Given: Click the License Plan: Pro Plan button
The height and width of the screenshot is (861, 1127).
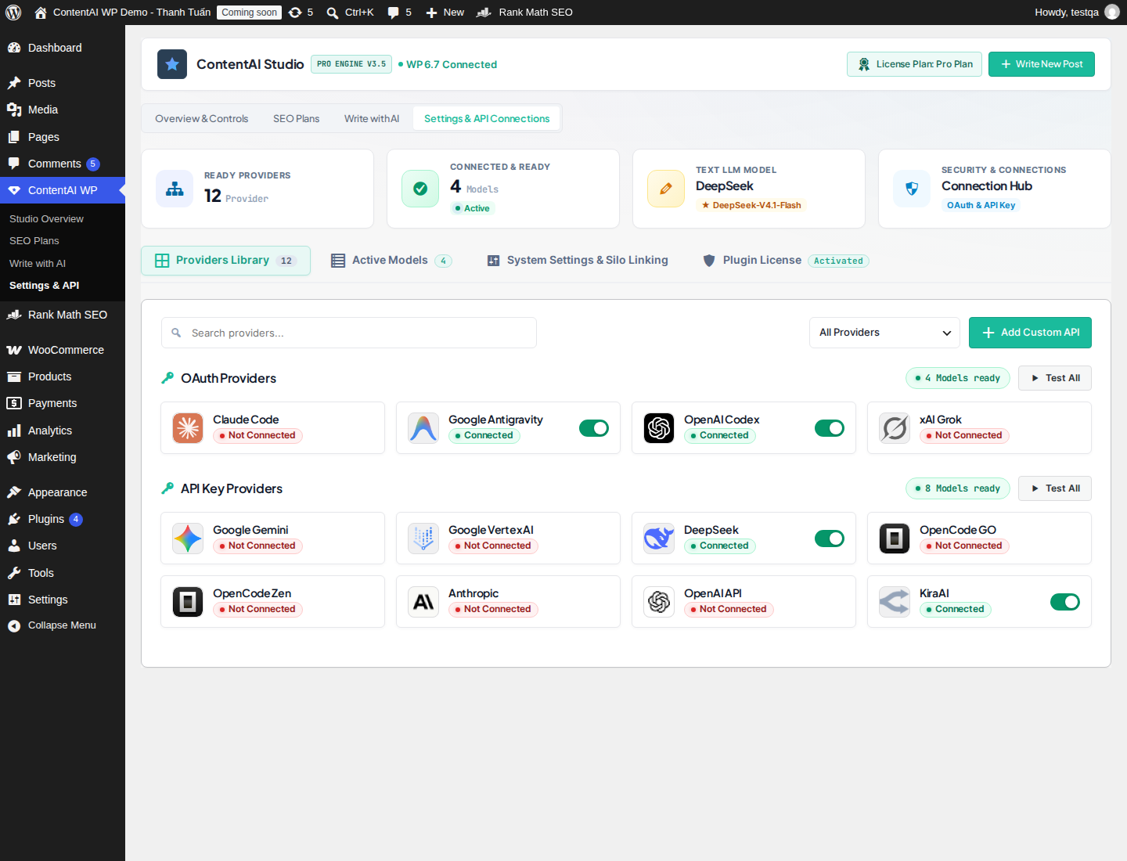Looking at the screenshot, I should click(915, 64).
